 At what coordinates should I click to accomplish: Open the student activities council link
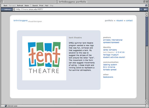click(114, 57)
